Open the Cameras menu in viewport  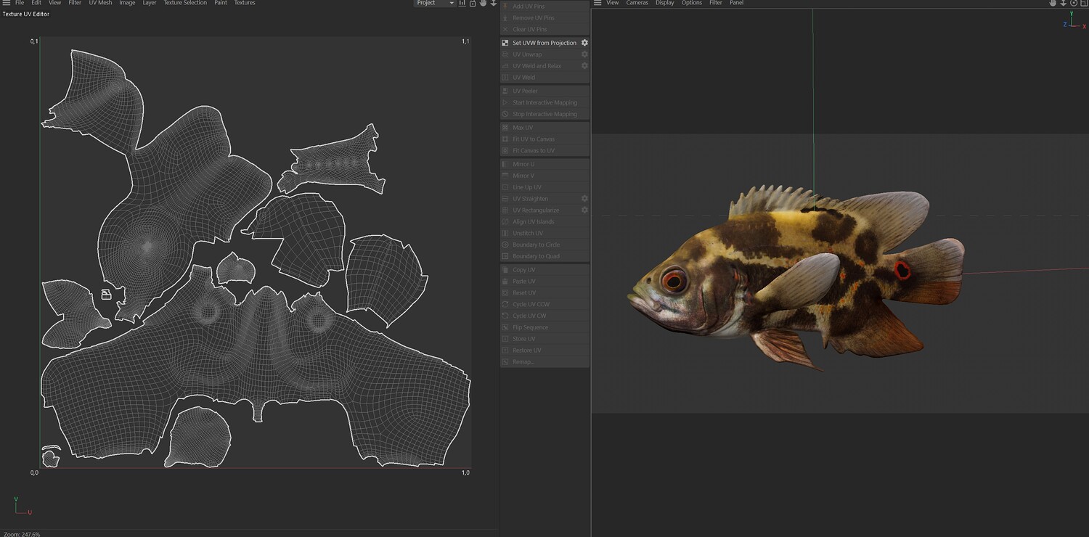(637, 3)
